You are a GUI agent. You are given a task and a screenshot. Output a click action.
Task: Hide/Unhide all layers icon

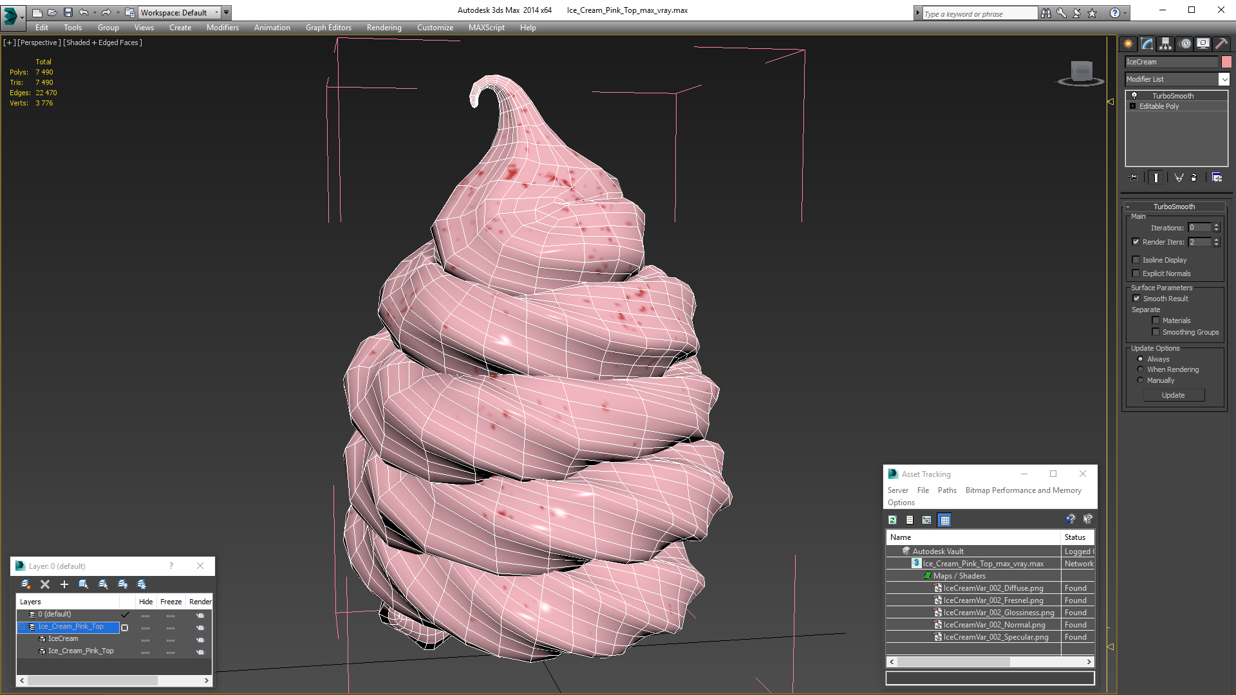(x=122, y=584)
